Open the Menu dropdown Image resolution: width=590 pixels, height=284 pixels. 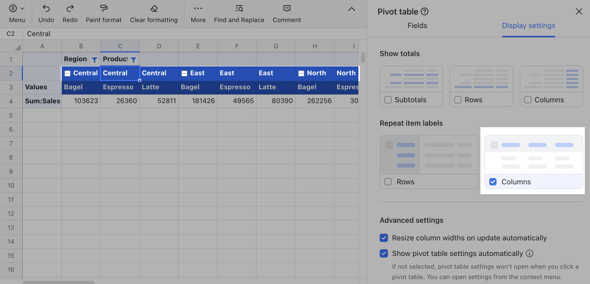point(17,9)
